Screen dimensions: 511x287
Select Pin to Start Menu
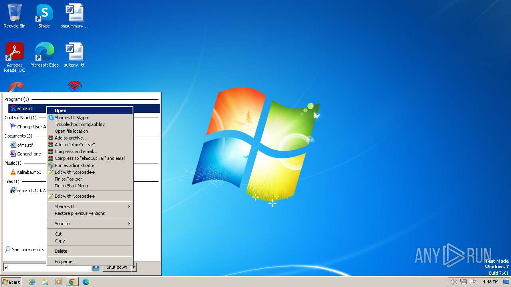pyautogui.click(x=90, y=186)
